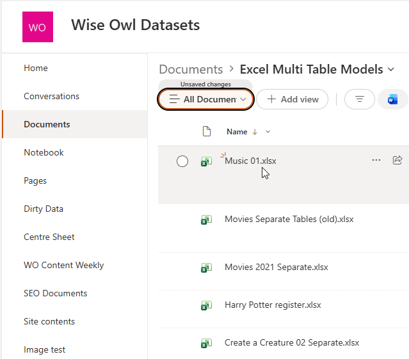This screenshot has height=359, width=409.
Task: Open WO Content Weekly navigation link
Action: 63,265
